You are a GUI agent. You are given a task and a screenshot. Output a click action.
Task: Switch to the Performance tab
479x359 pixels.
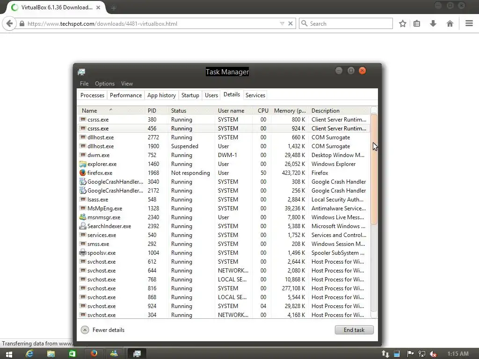point(125,95)
